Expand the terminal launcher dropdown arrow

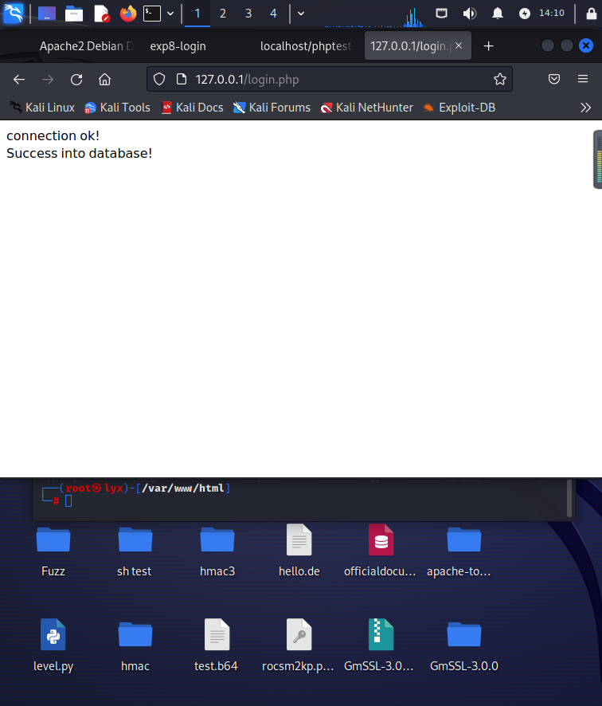170,14
